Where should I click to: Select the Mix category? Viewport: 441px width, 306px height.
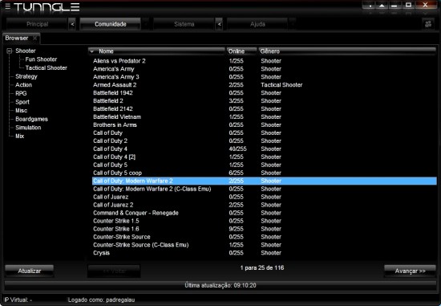coord(19,136)
